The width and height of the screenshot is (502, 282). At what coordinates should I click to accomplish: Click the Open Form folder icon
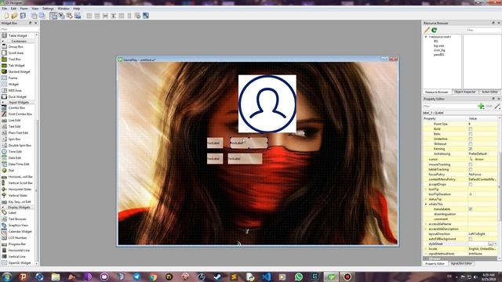[14, 16]
